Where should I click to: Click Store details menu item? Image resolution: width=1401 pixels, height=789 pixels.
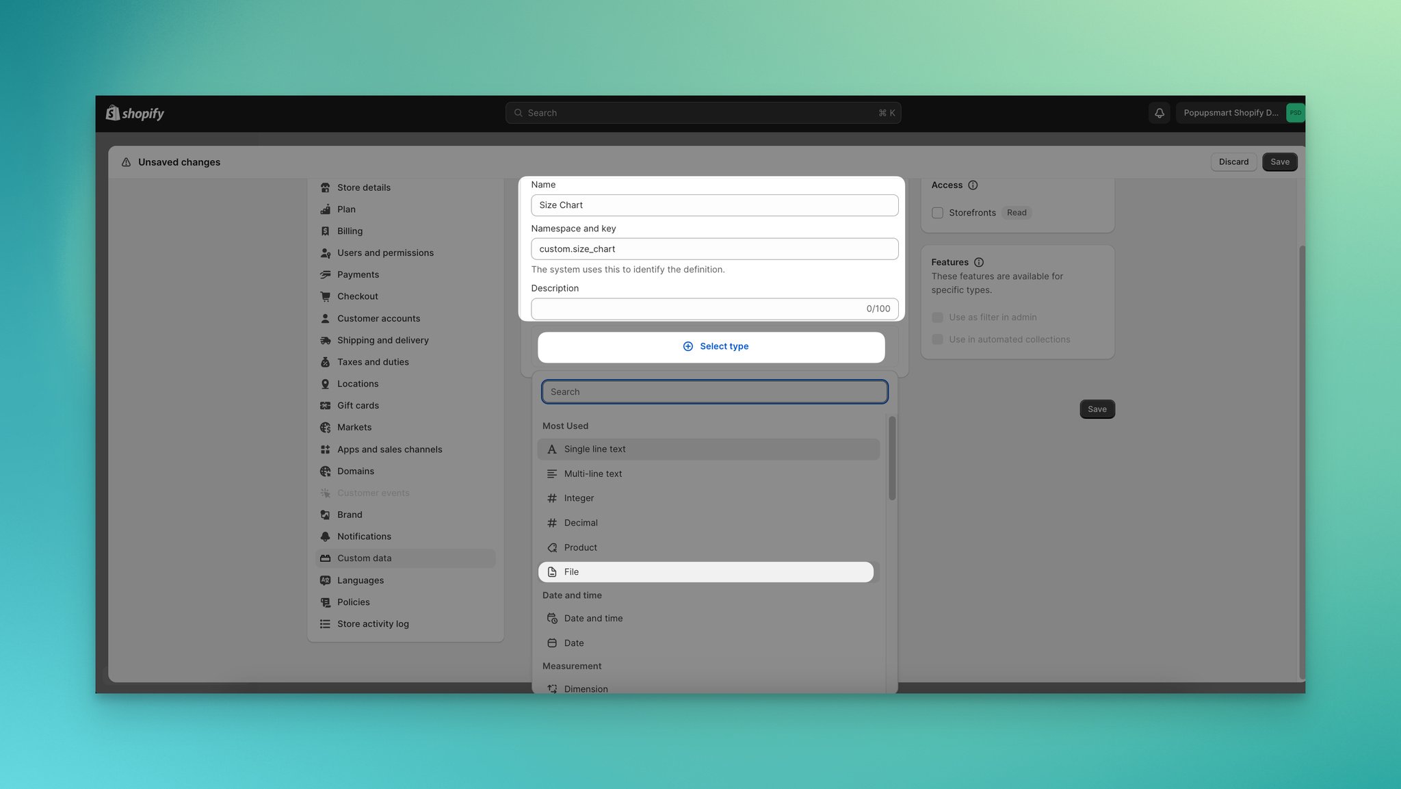point(364,187)
